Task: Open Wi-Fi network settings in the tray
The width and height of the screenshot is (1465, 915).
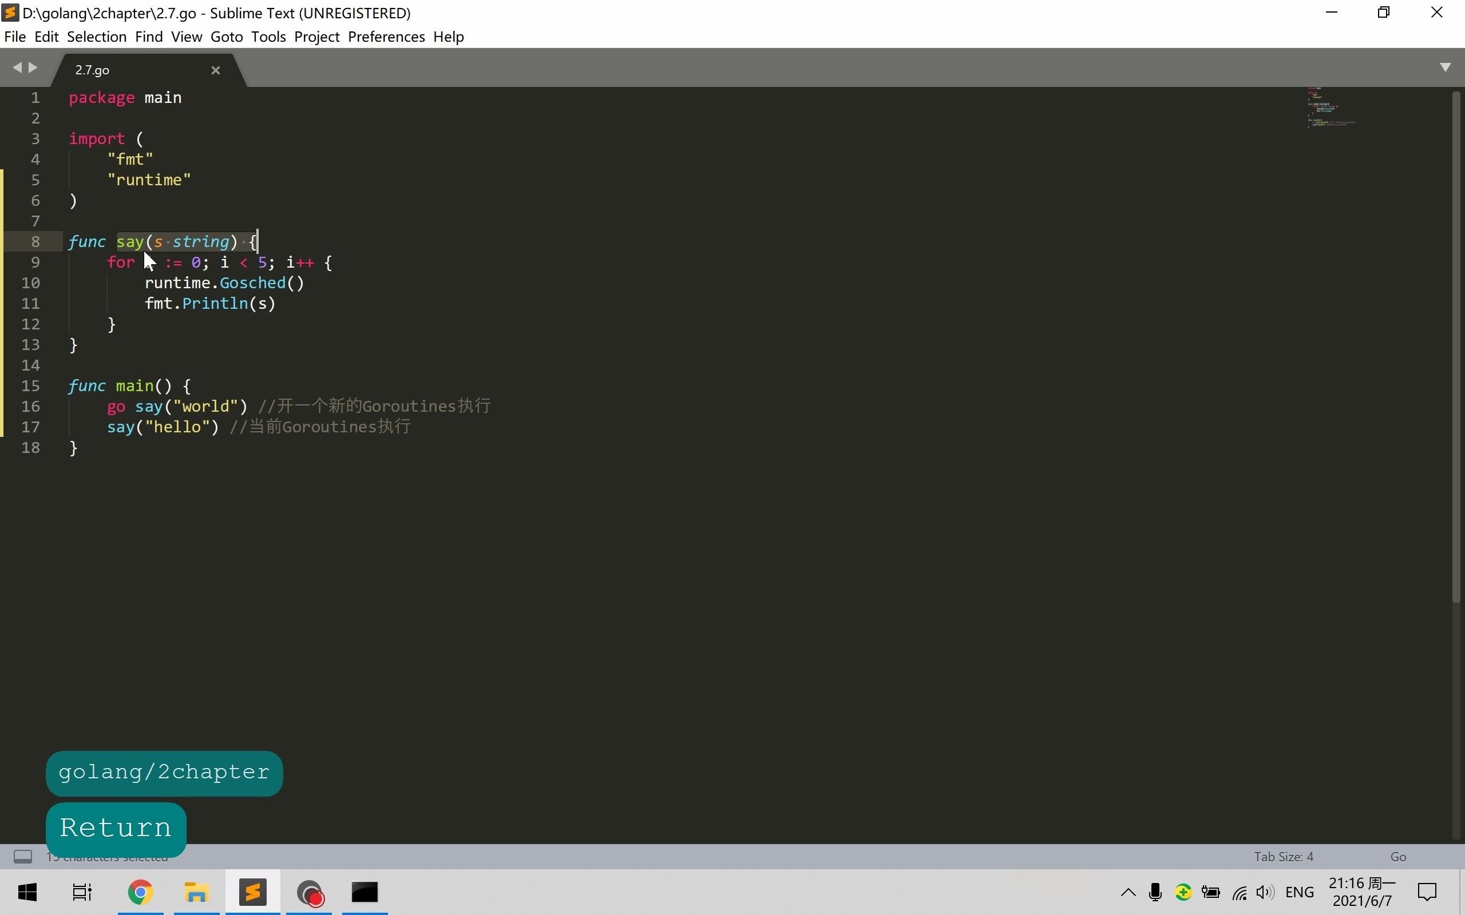Action: point(1239,892)
